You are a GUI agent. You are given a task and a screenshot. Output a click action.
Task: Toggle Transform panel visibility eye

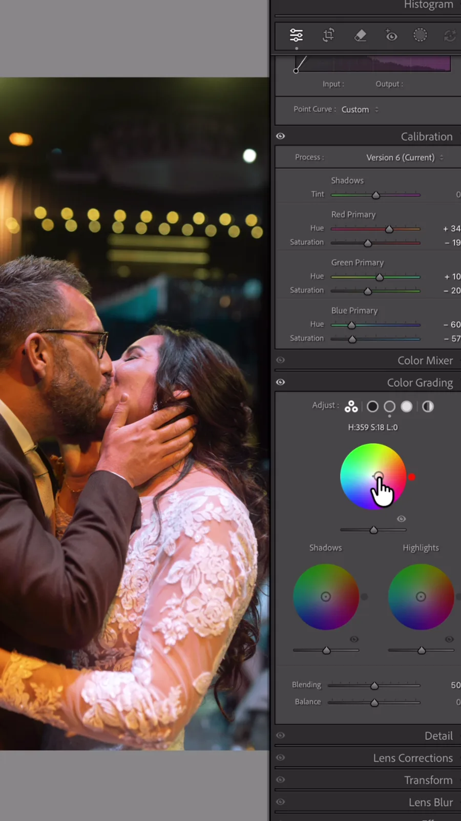tap(280, 779)
